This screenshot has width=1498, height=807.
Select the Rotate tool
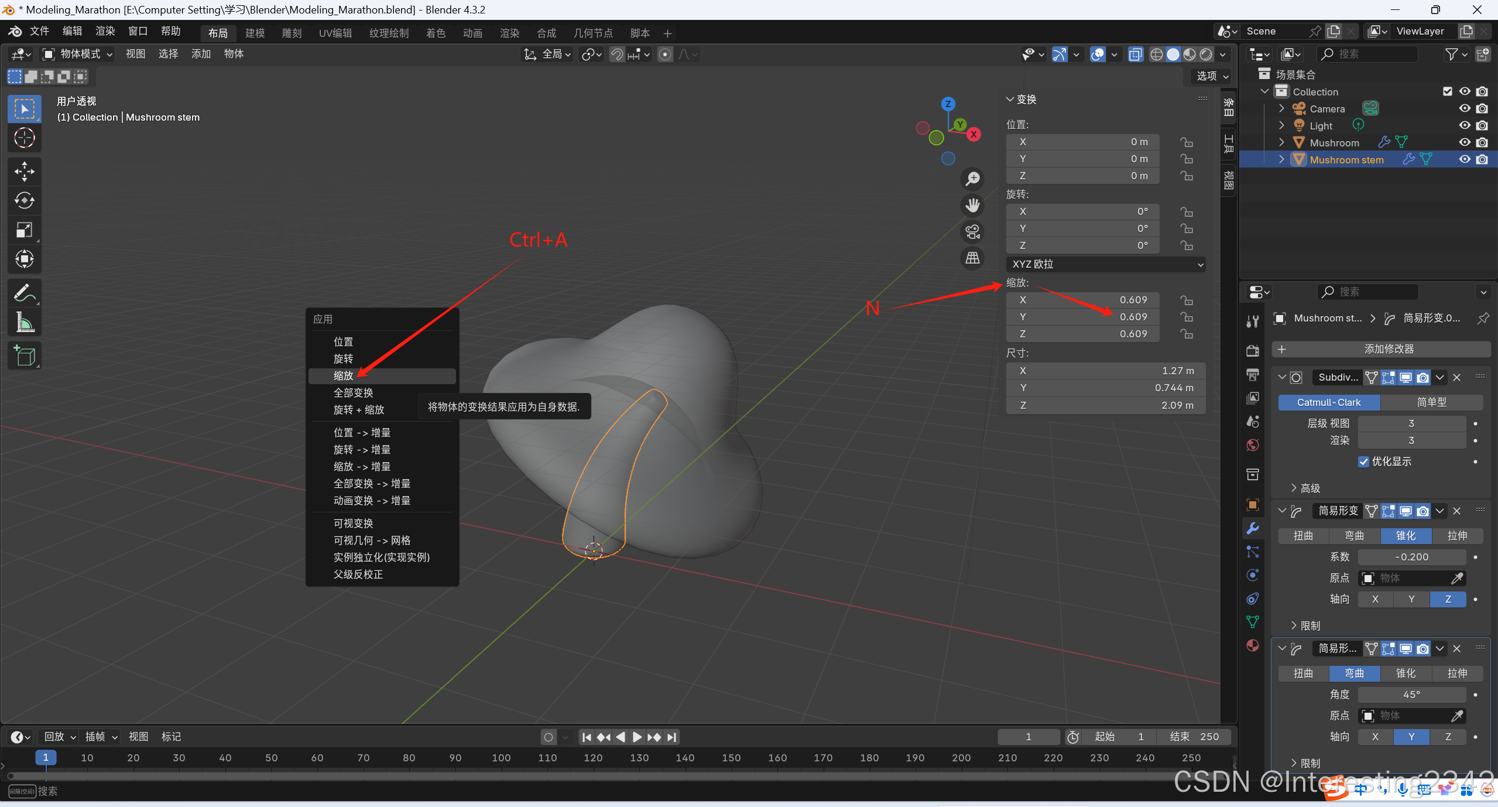pos(24,201)
